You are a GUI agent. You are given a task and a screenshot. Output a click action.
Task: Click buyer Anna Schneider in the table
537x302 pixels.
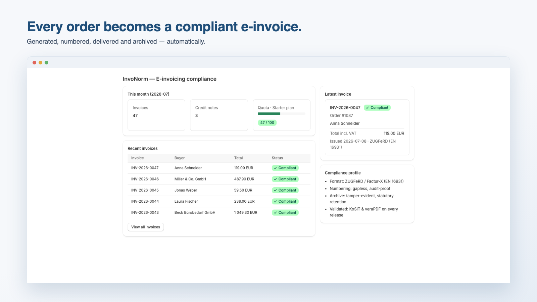pos(188,168)
